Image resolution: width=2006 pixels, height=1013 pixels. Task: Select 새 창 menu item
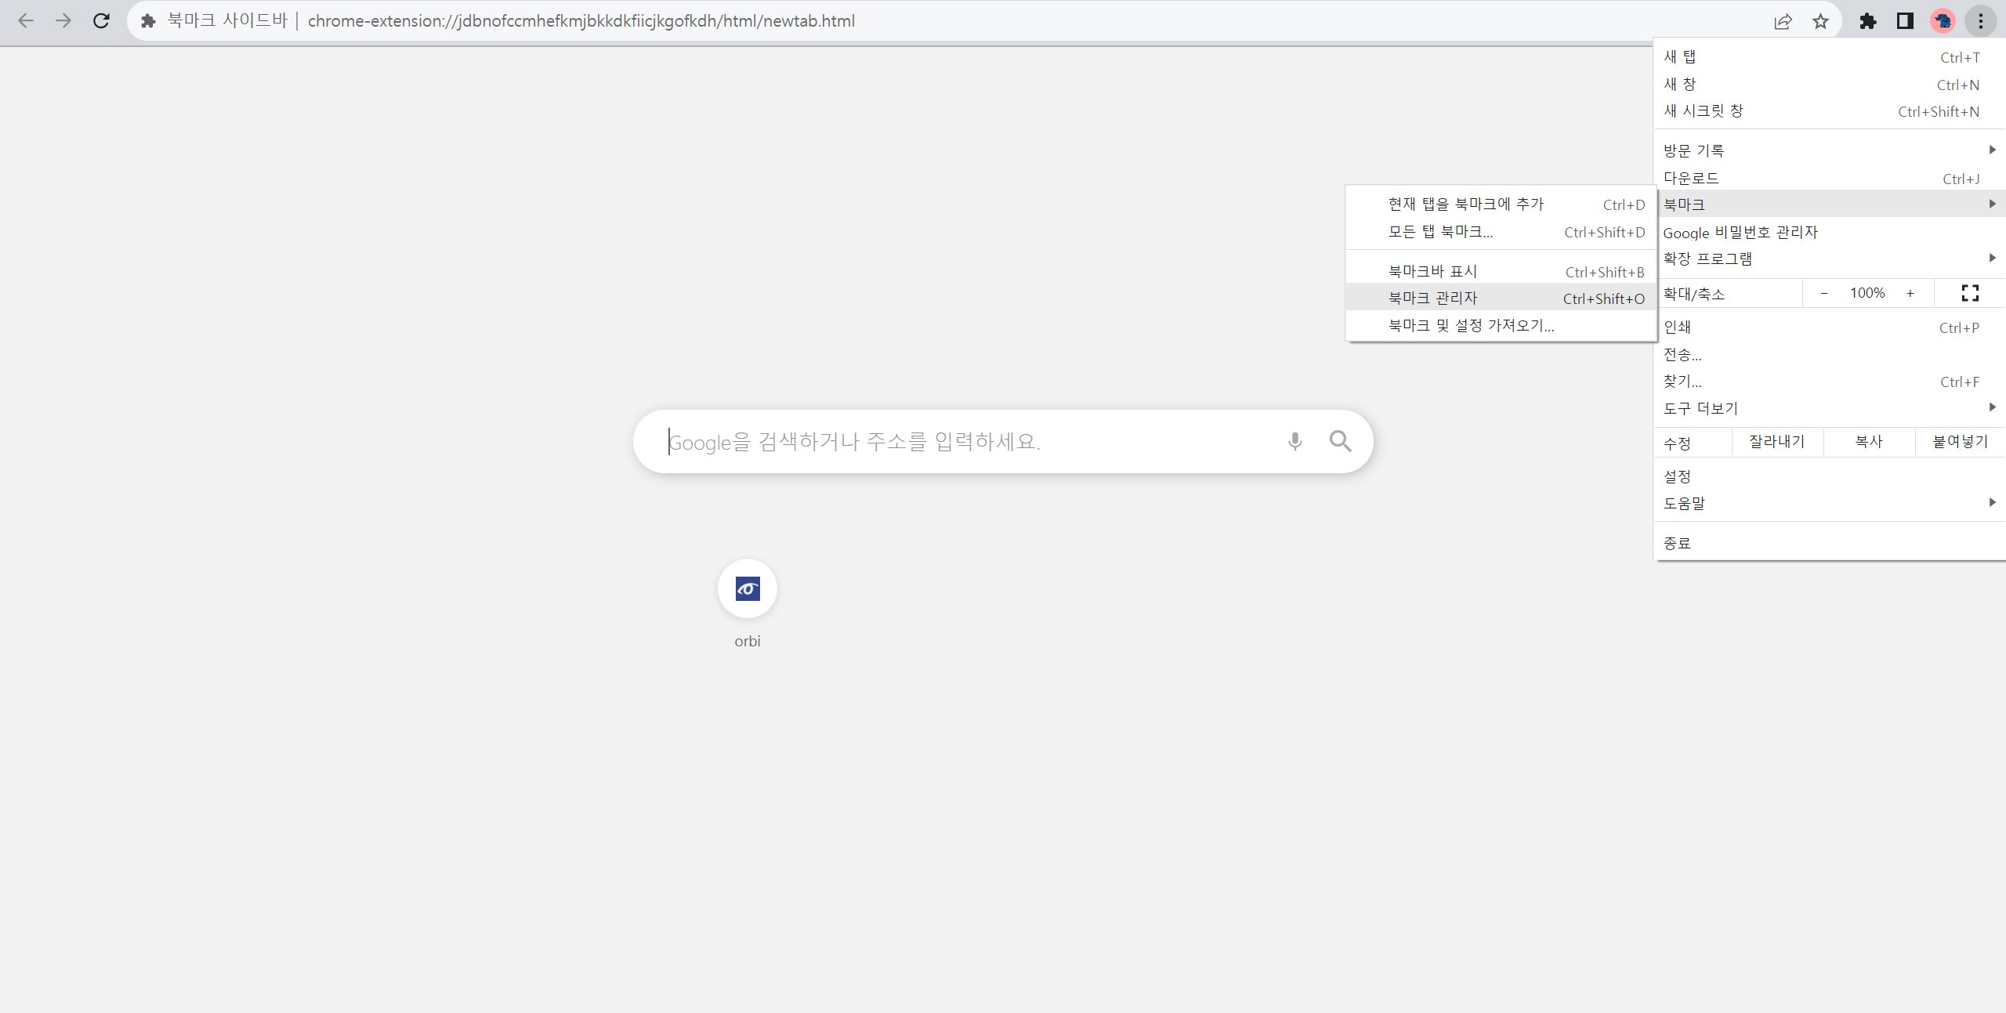coord(1830,85)
